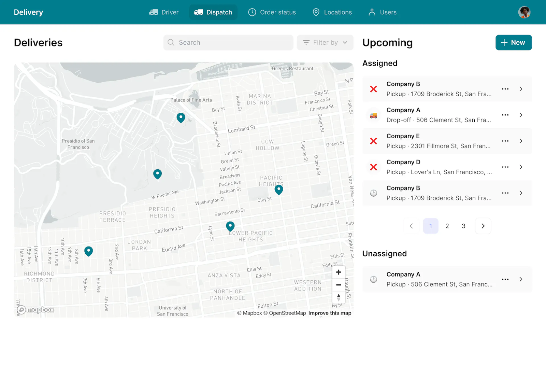This screenshot has width=546, height=379.
Task: Go to page 2 of assigned list
Action: coord(447,226)
